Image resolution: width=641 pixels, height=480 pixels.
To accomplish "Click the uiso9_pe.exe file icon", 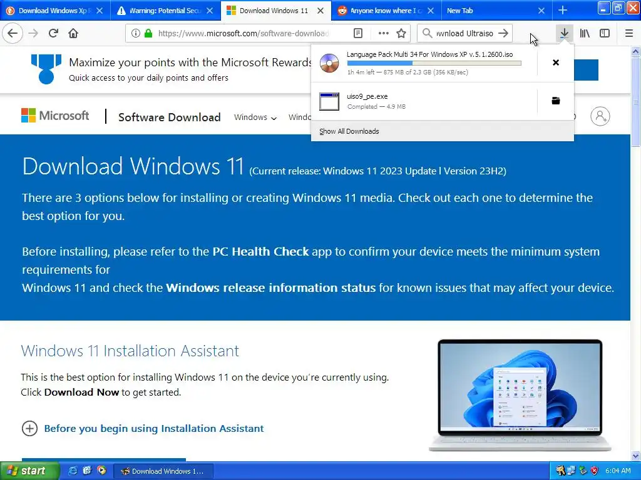I will tap(329, 102).
